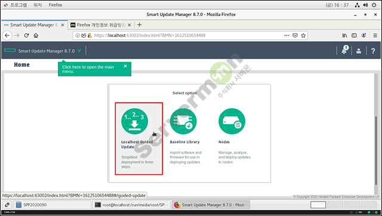Viewport: 382px width, 216px height.
Task: Go back in Firefox
Action: [x=7, y=36]
